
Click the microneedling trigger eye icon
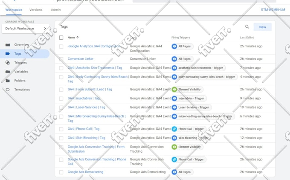point(174,116)
